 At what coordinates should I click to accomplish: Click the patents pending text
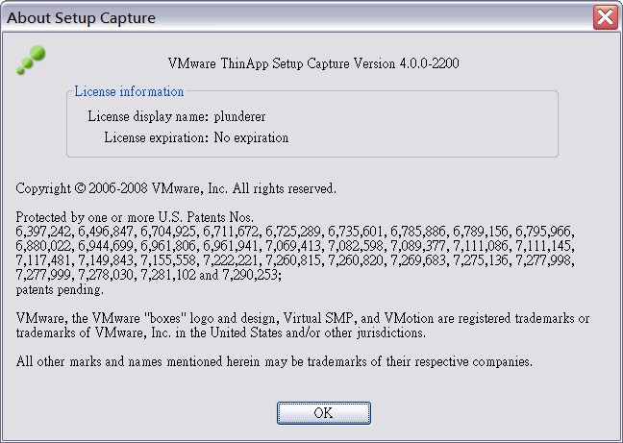[x=60, y=290]
